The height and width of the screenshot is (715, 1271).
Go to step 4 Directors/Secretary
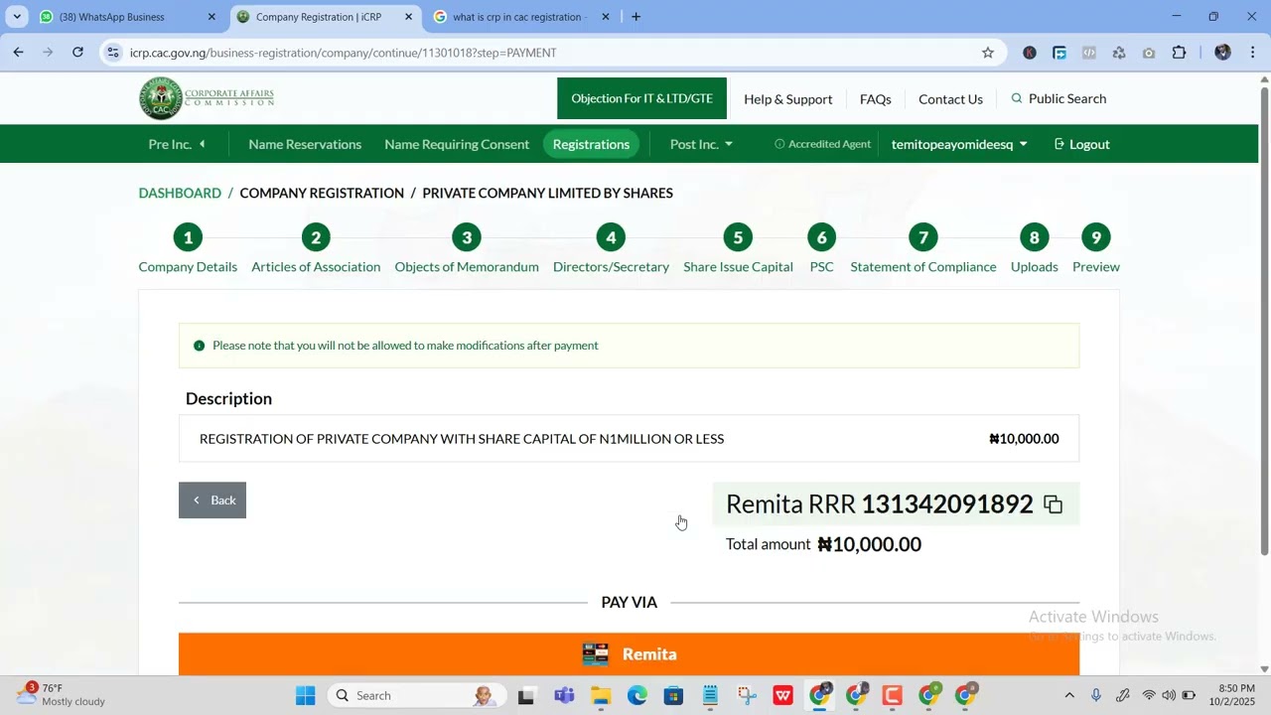pos(611,249)
